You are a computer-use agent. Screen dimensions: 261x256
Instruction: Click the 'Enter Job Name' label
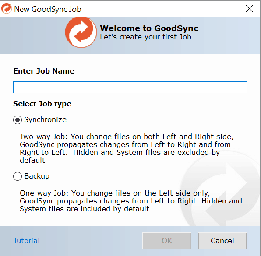click(x=44, y=71)
